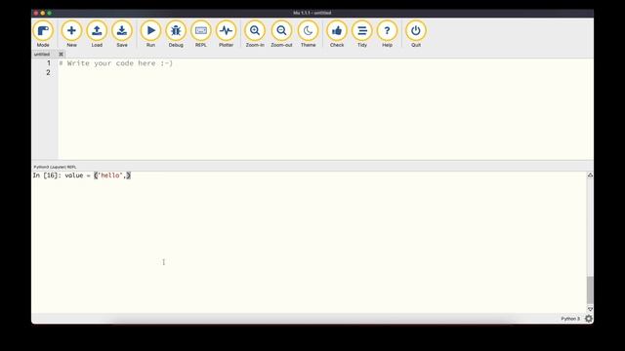
Task: Click REPL scrollbar down arrow
Action: coord(590,309)
